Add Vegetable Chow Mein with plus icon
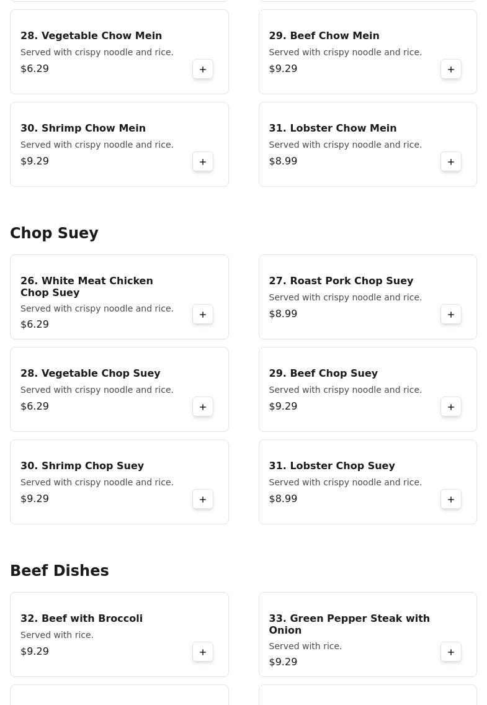 tap(203, 69)
